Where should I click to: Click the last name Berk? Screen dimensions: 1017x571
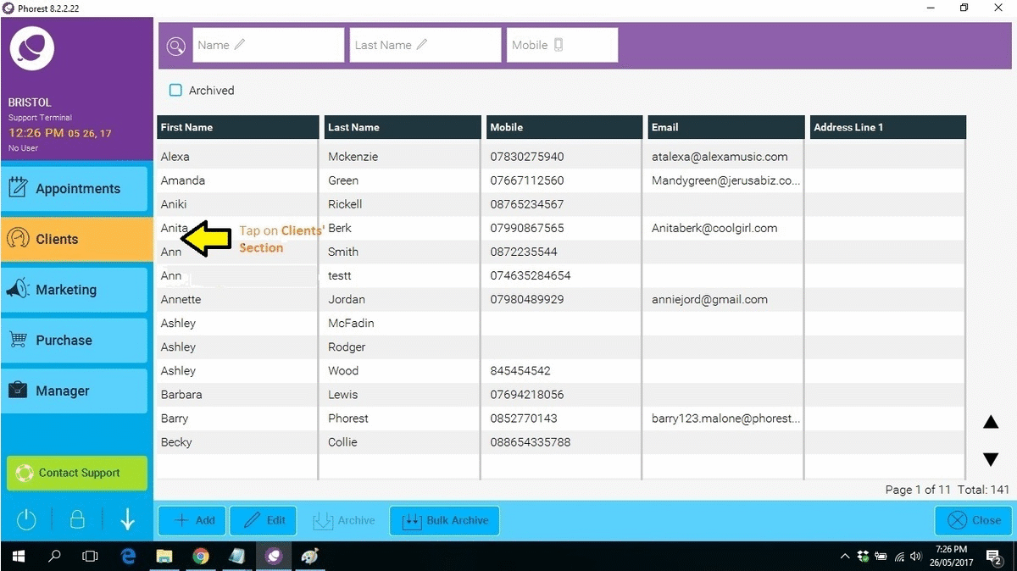point(340,228)
